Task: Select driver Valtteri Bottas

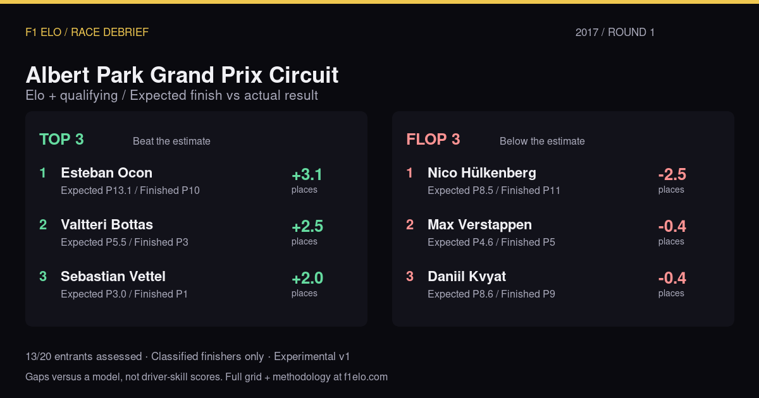Action: (x=107, y=225)
